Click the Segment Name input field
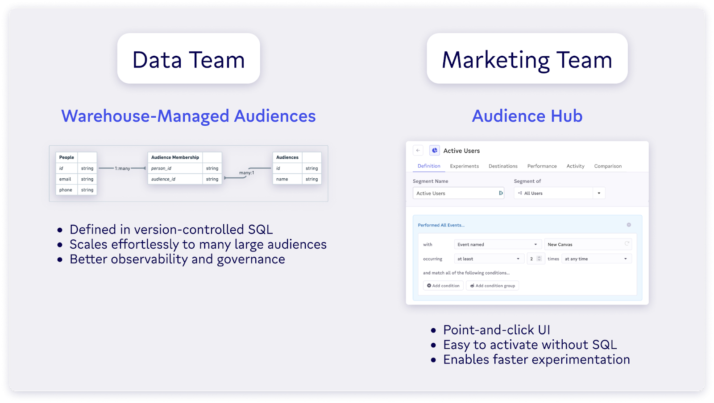The image size is (714, 403). [x=458, y=193]
